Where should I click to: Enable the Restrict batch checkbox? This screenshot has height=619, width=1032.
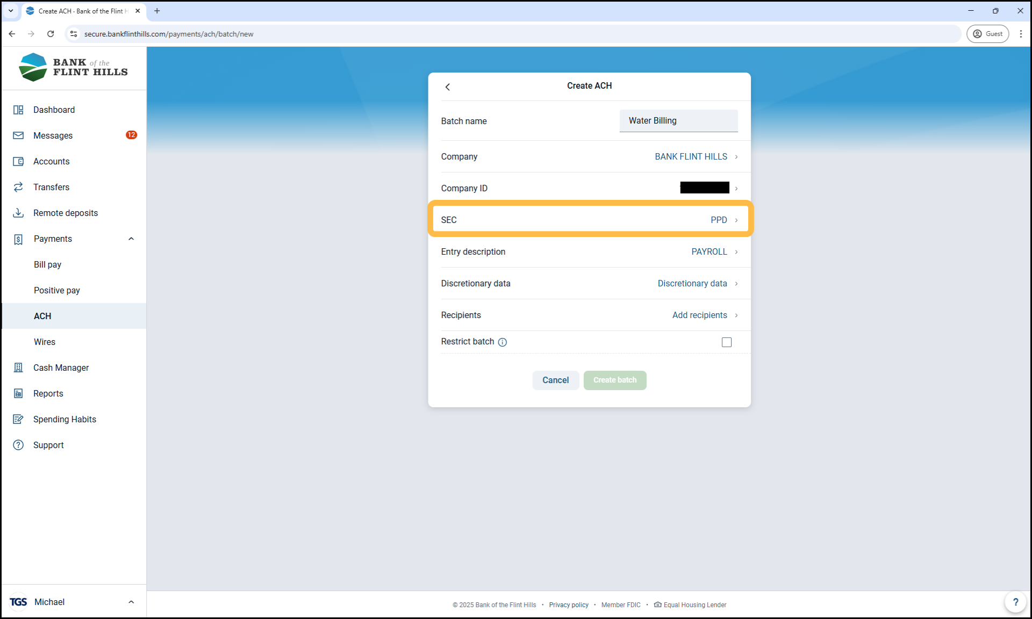[727, 342]
